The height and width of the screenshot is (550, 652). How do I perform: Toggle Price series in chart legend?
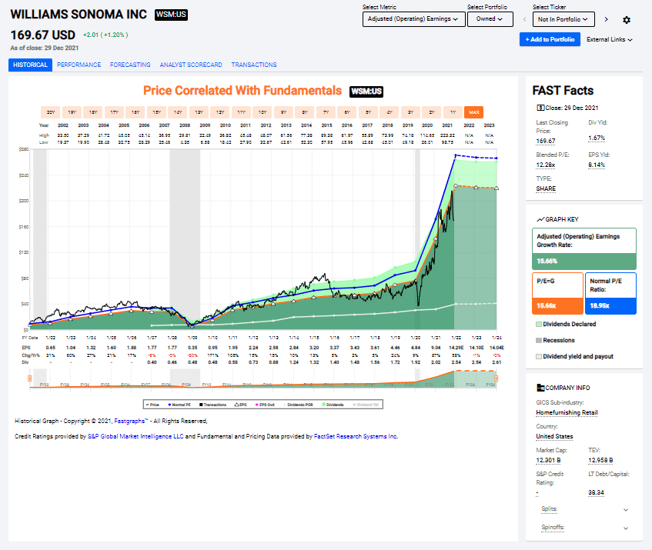click(152, 405)
